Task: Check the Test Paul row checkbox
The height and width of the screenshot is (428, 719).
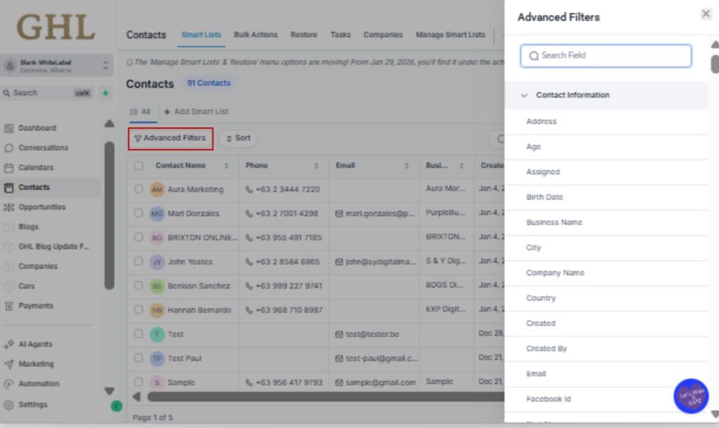Action: pyautogui.click(x=138, y=356)
